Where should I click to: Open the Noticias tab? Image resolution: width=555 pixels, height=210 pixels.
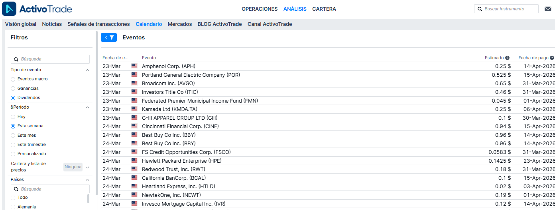pyautogui.click(x=52, y=24)
